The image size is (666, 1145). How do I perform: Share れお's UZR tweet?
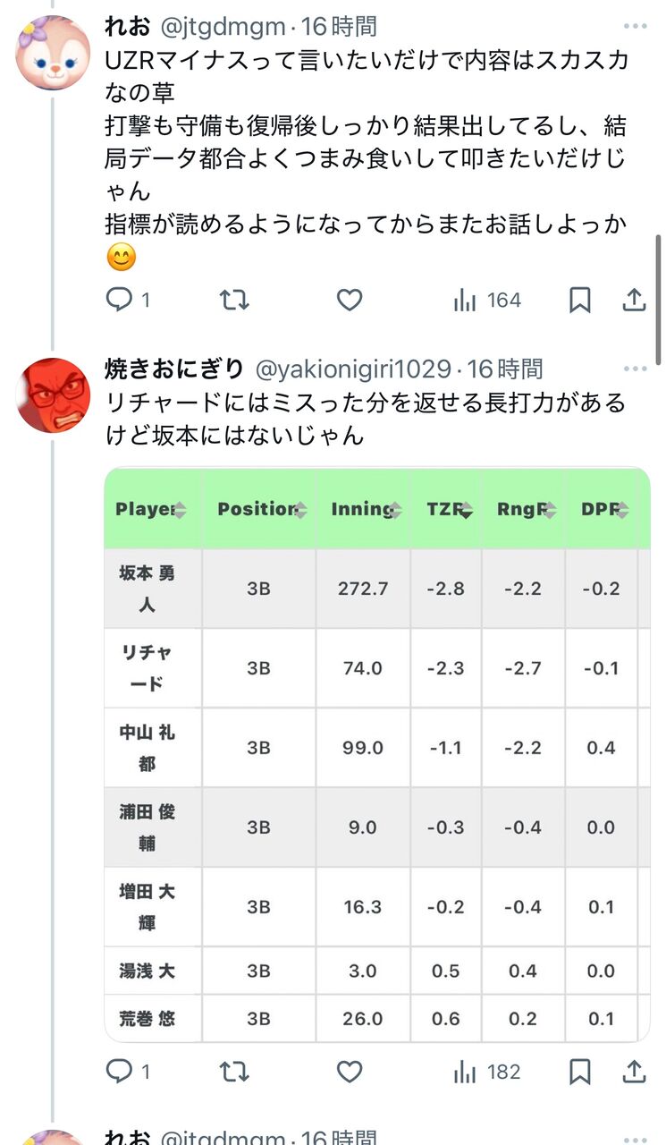pyautogui.click(x=634, y=301)
